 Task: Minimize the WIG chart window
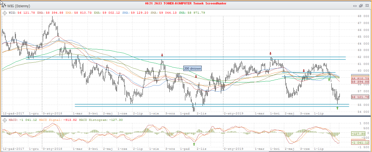point(355,6)
